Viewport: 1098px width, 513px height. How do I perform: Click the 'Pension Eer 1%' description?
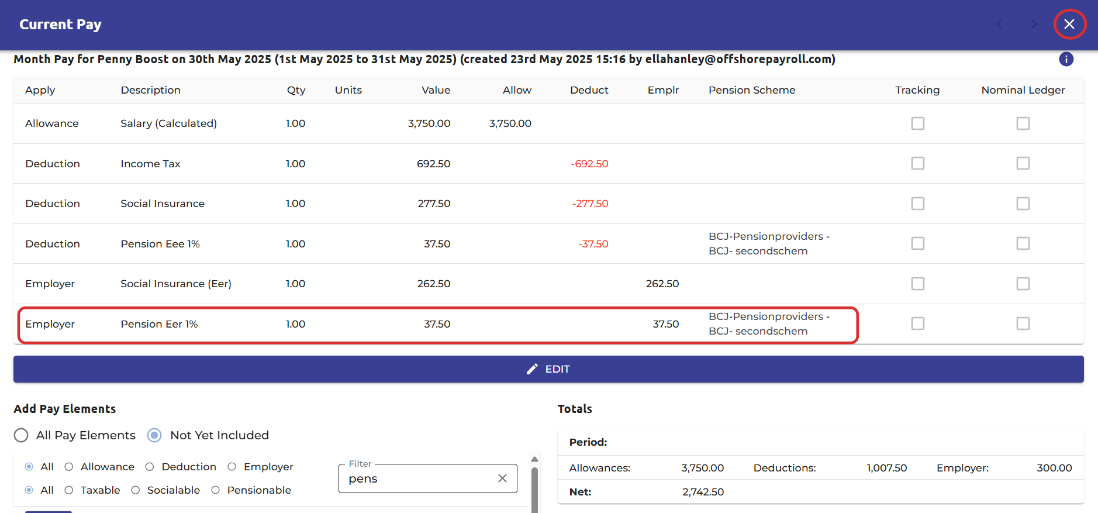pyautogui.click(x=159, y=324)
